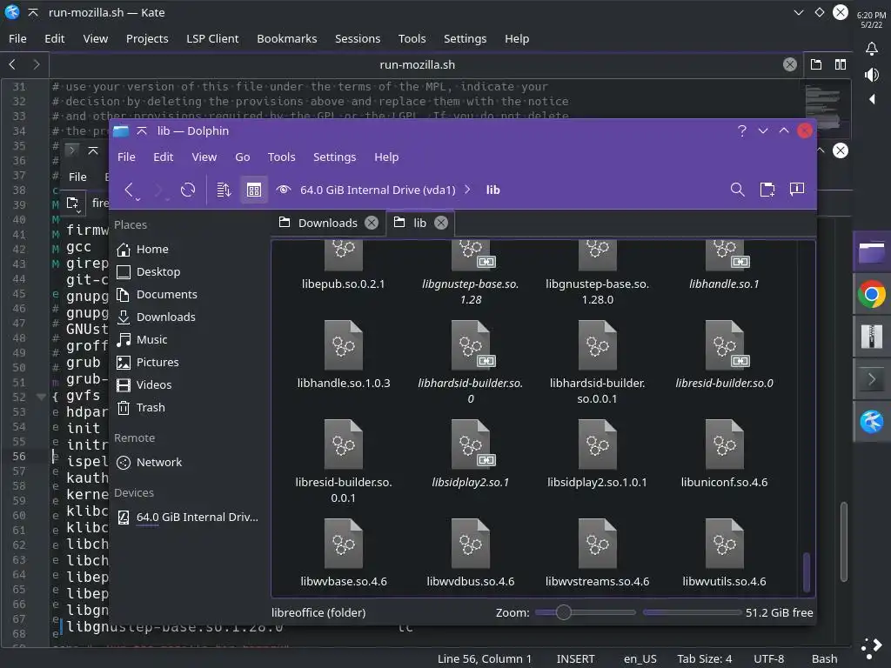
Task: Open Desktop in Places panel
Action: pos(158,271)
